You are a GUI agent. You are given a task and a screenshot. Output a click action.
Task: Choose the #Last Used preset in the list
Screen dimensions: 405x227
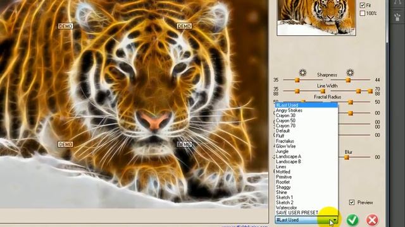pyautogui.click(x=306, y=105)
